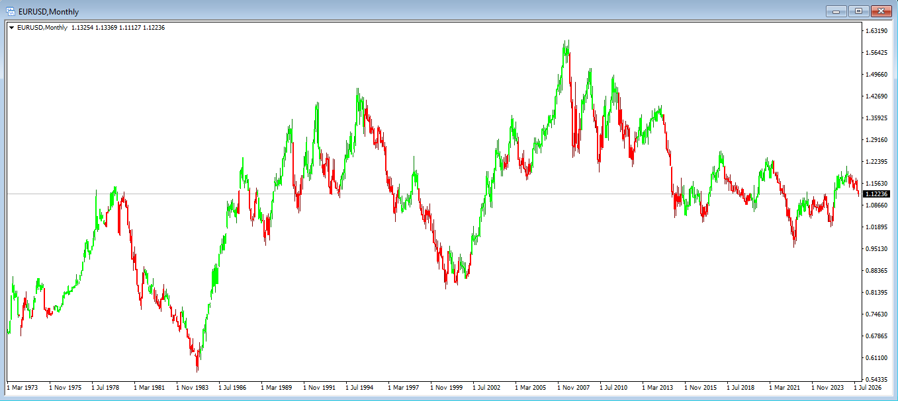Click date label 1 Nov 1999 on time axis
Viewport: 898px width, 401px height.
point(447,388)
